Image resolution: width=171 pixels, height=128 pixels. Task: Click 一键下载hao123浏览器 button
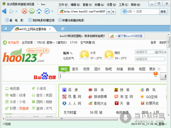tap(126, 36)
